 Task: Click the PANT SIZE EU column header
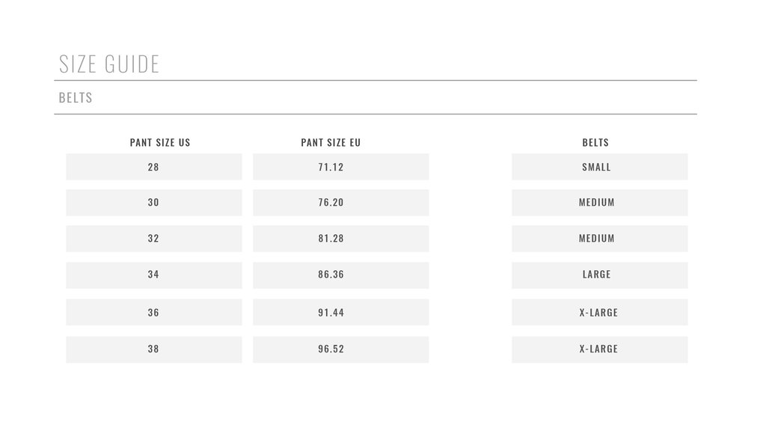click(331, 143)
